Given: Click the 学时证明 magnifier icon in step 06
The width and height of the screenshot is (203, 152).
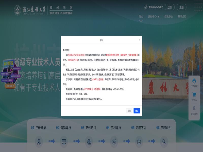Looking at the screenshot, I should (x=164, y=141).
